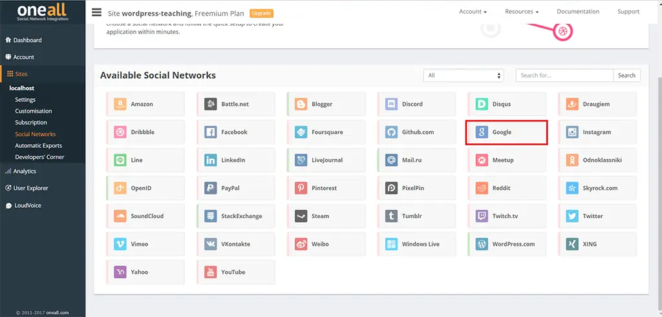Open Automatic Exports sidebar item
662x317 pixels.
click(38, 145)
